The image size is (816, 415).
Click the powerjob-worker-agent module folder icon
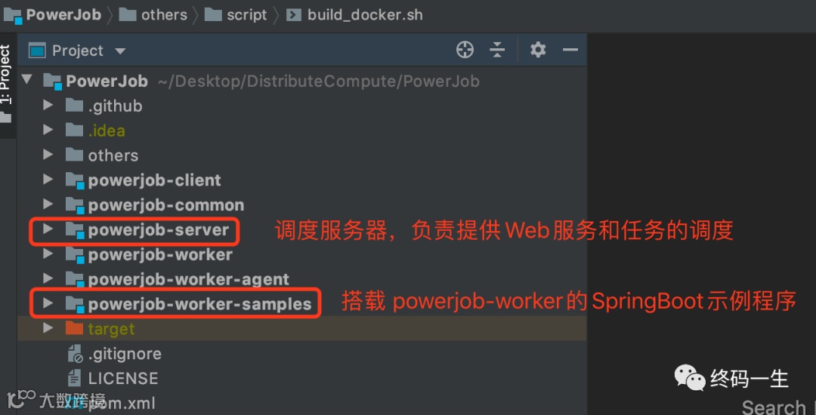pyautogui.click(x=75, y=280)
